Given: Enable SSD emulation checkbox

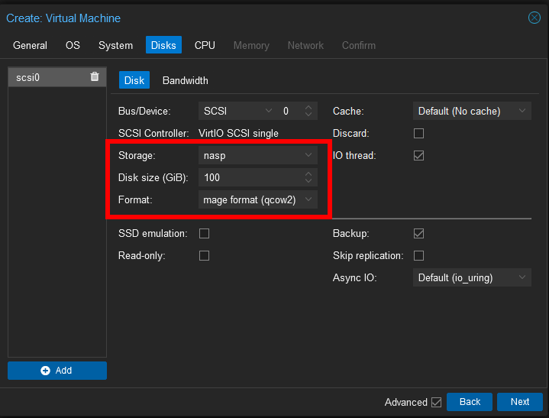Looking at the screenshot, I should point(204,233).
